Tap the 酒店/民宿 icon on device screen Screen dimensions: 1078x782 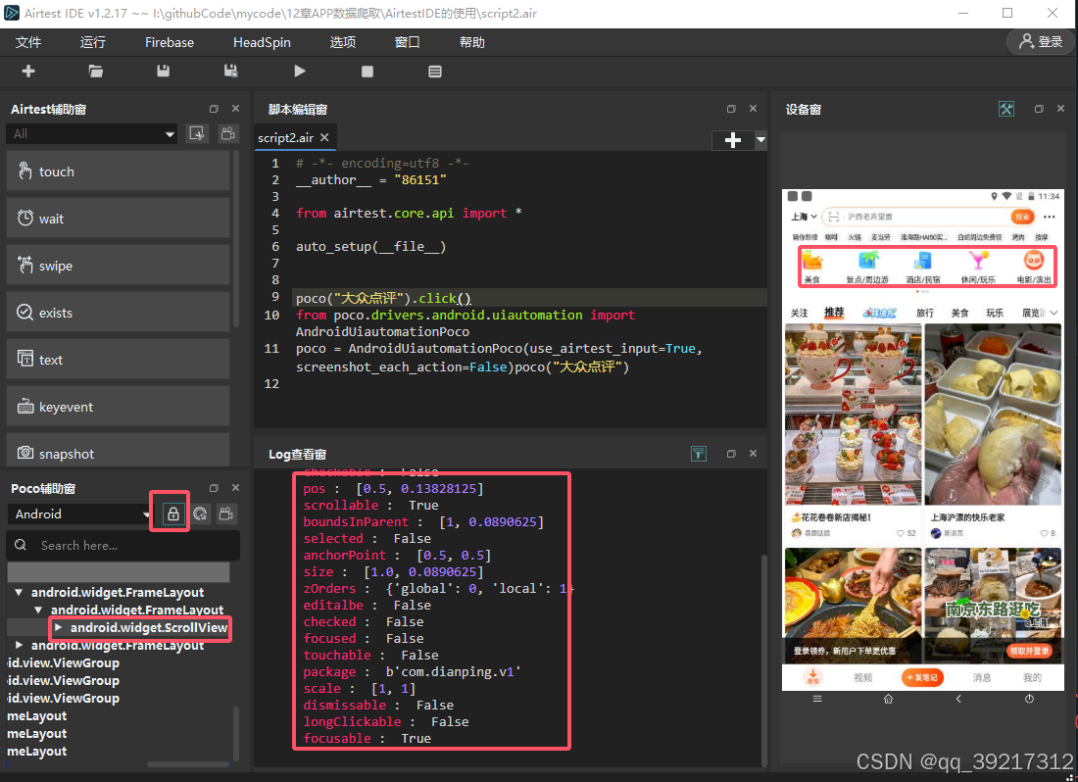pyautogui.click(x=922, y=267)
